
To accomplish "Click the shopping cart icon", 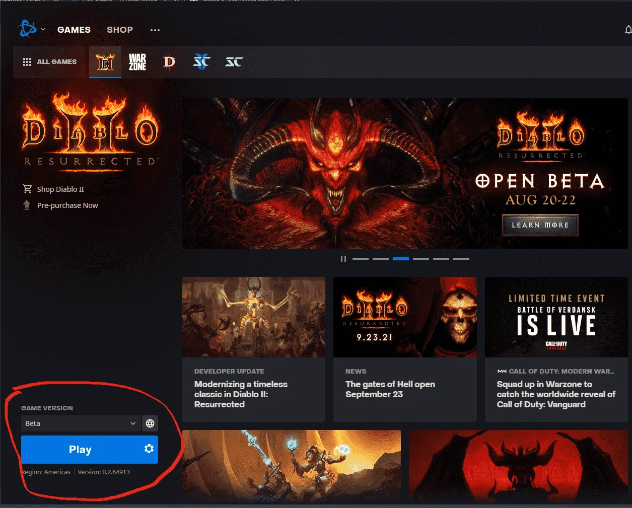I will click(x=27, y=189).
